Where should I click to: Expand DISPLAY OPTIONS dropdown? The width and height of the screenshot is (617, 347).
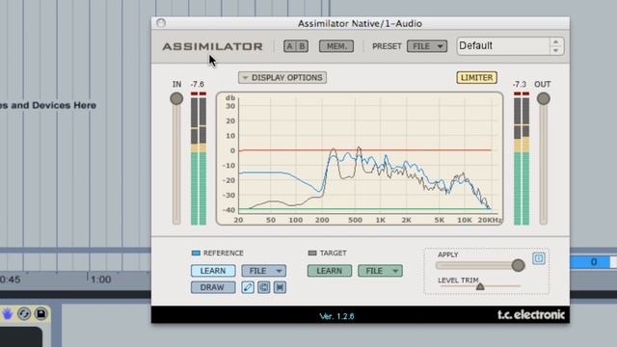pyautogui.click(x=282, y=77)
